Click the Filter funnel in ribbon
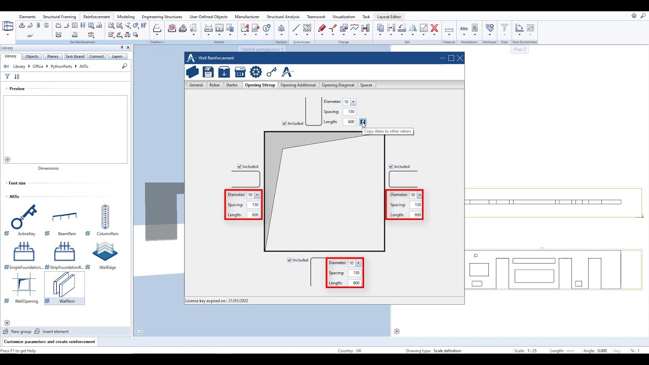The image size is (649, 365). [504, 28]
